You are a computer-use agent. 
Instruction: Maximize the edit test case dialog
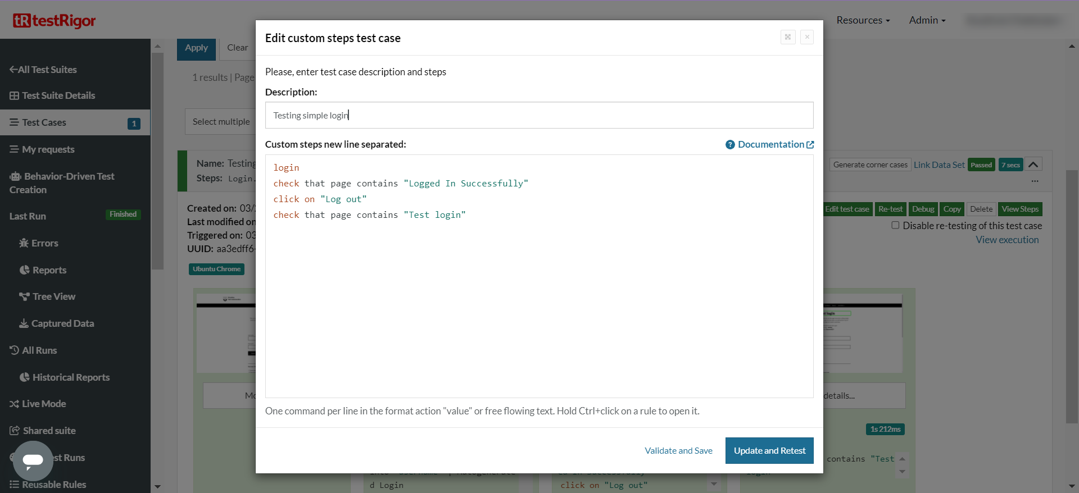788,37
